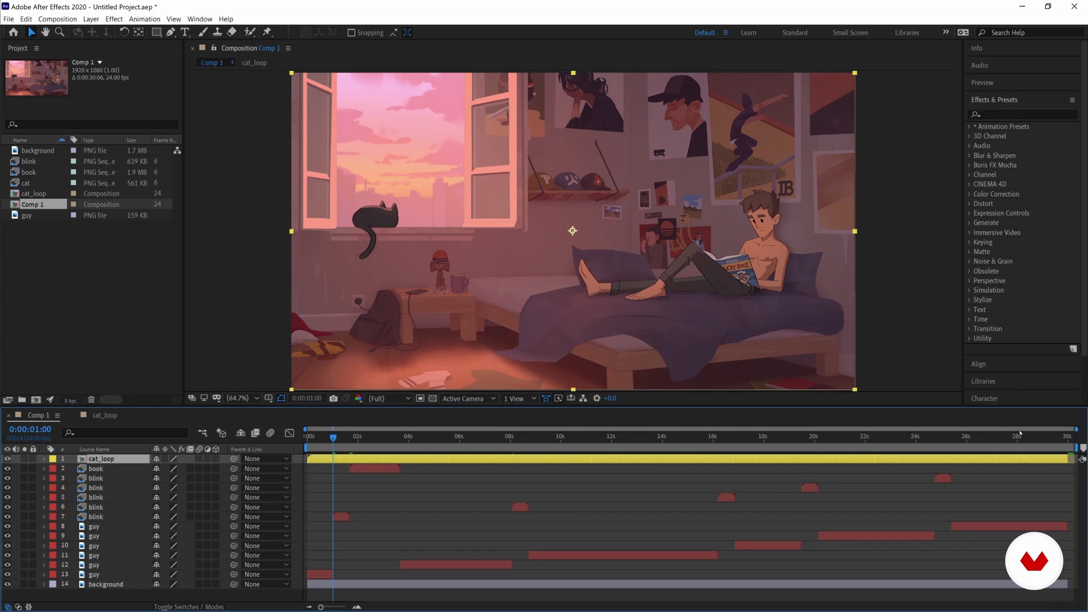Open the Active Camera view dropdown

[469, 398]
